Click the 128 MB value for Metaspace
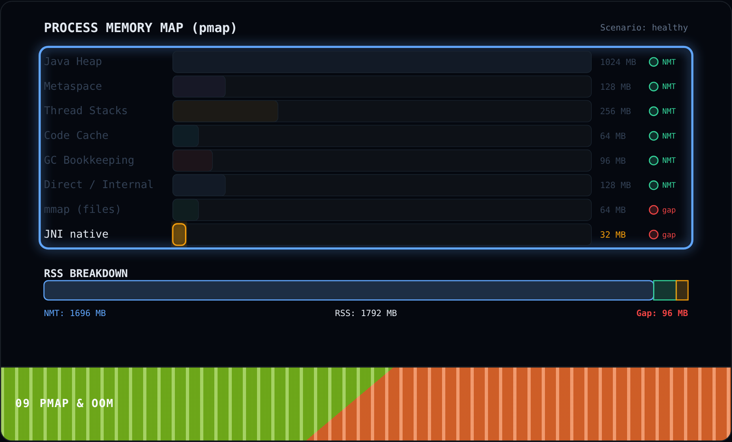Viewport: 732px width, 442px height. click(x=615, y=87)
